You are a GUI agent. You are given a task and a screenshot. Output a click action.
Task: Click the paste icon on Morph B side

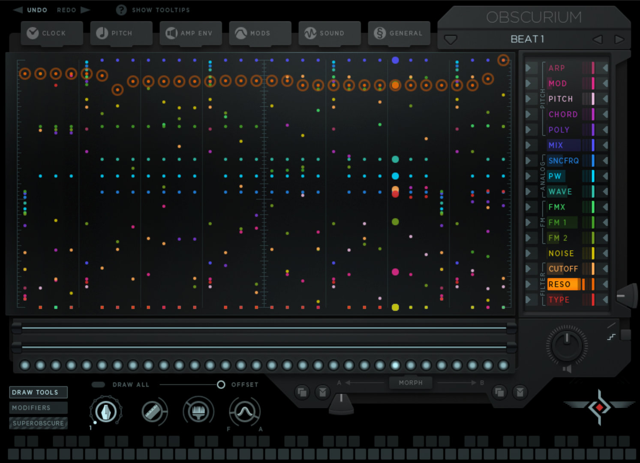520,392
